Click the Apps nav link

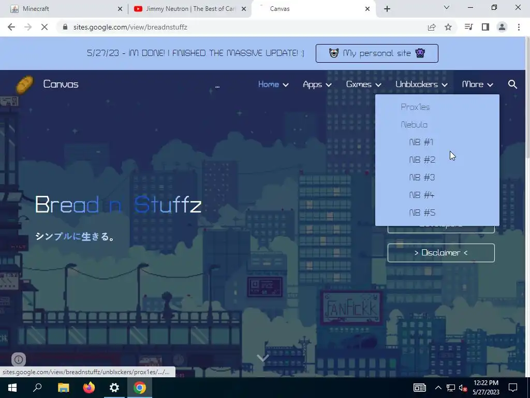tap(312, 84)
